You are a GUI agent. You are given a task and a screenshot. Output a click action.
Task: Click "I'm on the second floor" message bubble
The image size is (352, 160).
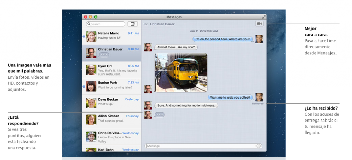coord(222,39)
